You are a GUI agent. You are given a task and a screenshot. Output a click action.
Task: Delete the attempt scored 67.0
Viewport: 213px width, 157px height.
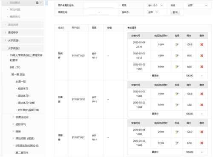pyautogui.click(x=201, y=143)
